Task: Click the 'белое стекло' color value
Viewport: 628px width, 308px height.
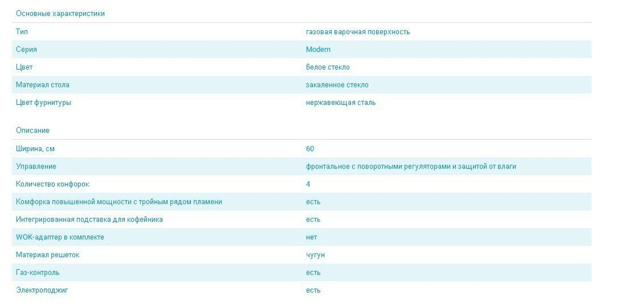Action: (x=327, y=67)
